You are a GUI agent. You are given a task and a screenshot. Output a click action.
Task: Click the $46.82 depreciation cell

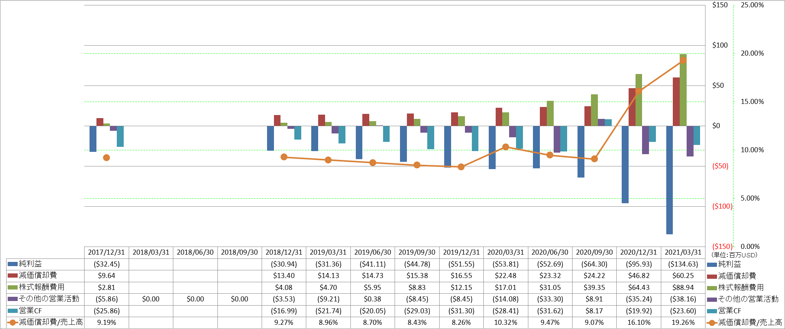coord(639,276)
